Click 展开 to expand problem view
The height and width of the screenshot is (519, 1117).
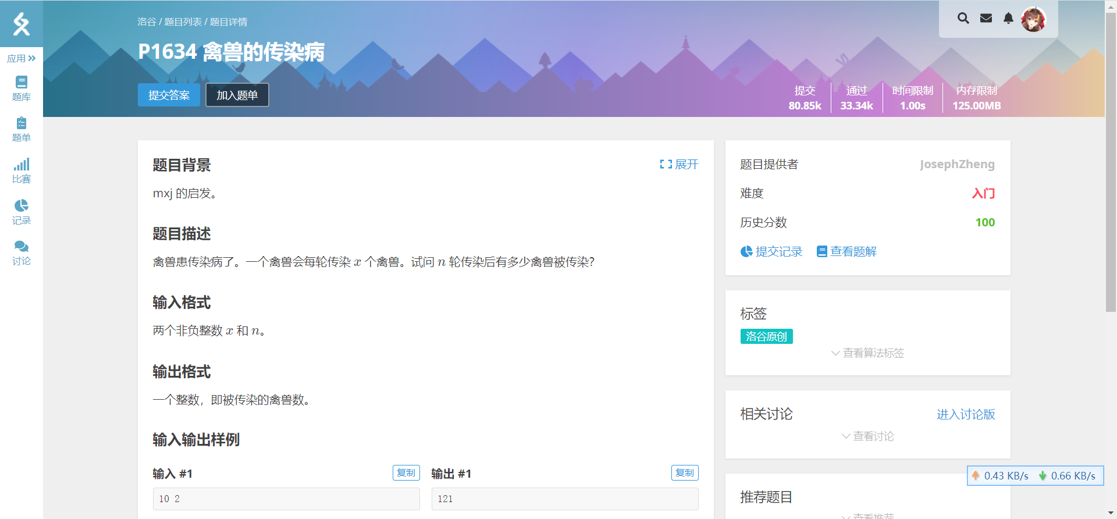(x=679, y=165)
